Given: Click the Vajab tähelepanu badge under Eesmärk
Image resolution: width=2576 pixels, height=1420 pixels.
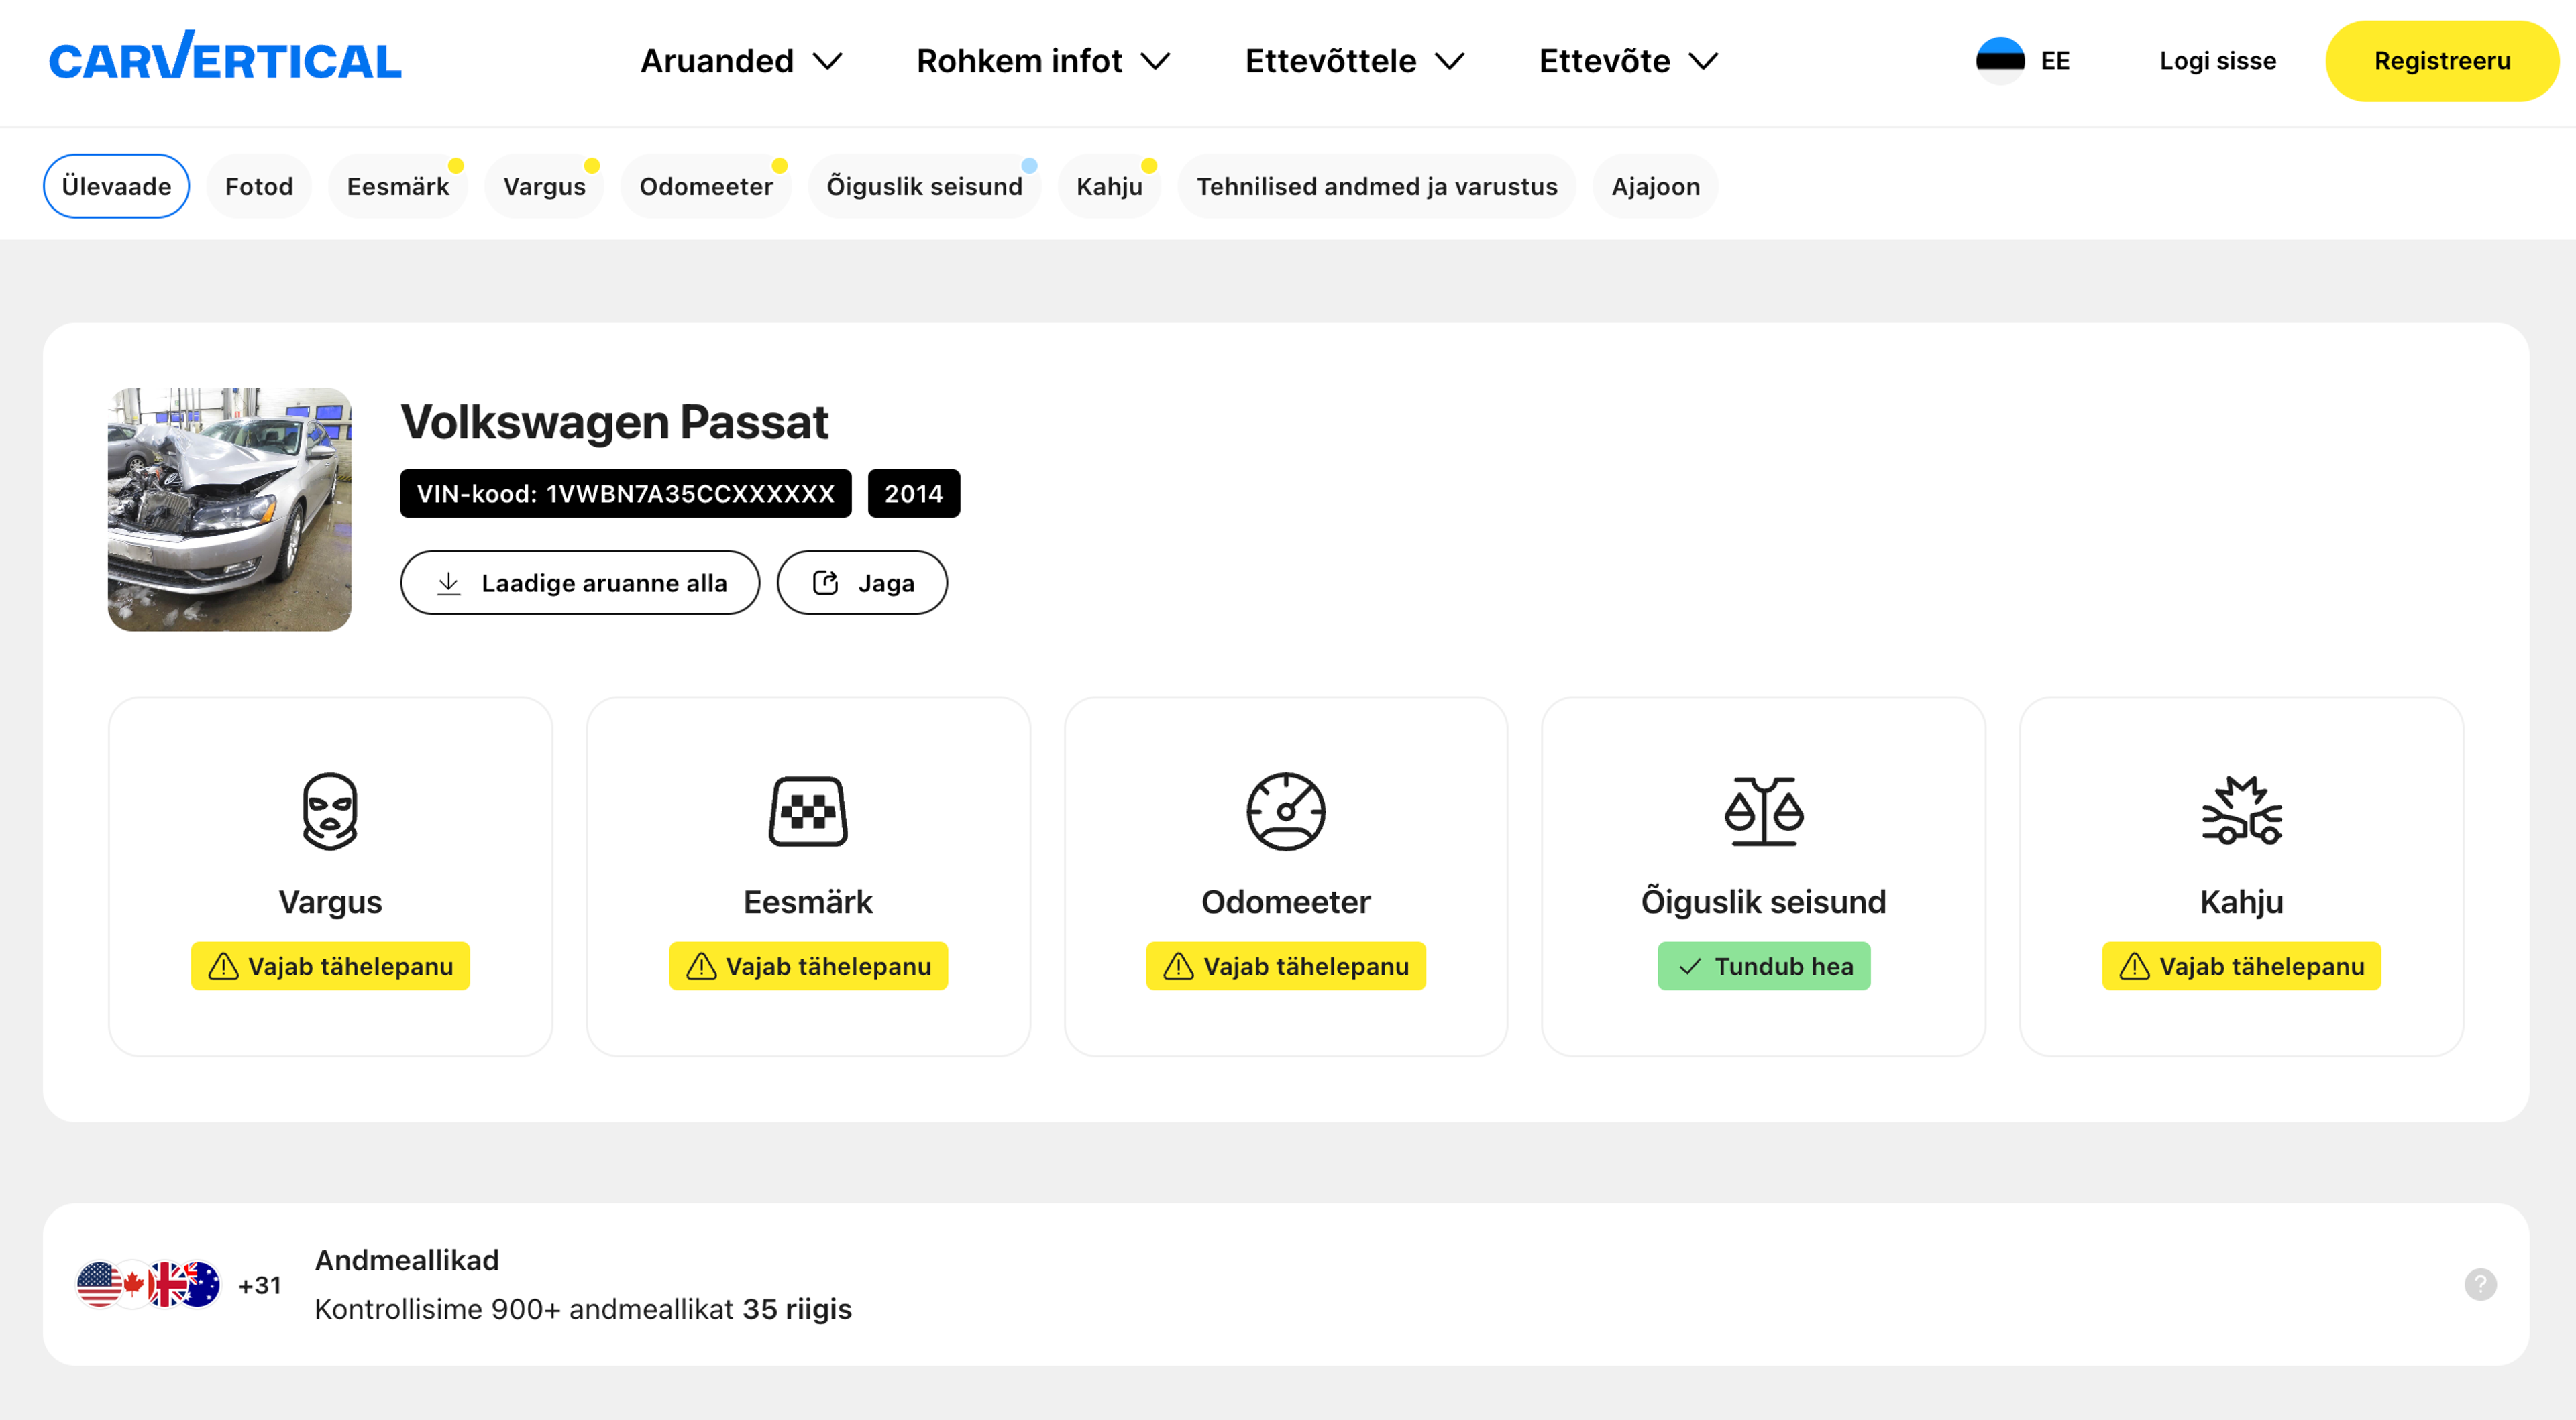Looking at the screenshot, I should 808,966.
